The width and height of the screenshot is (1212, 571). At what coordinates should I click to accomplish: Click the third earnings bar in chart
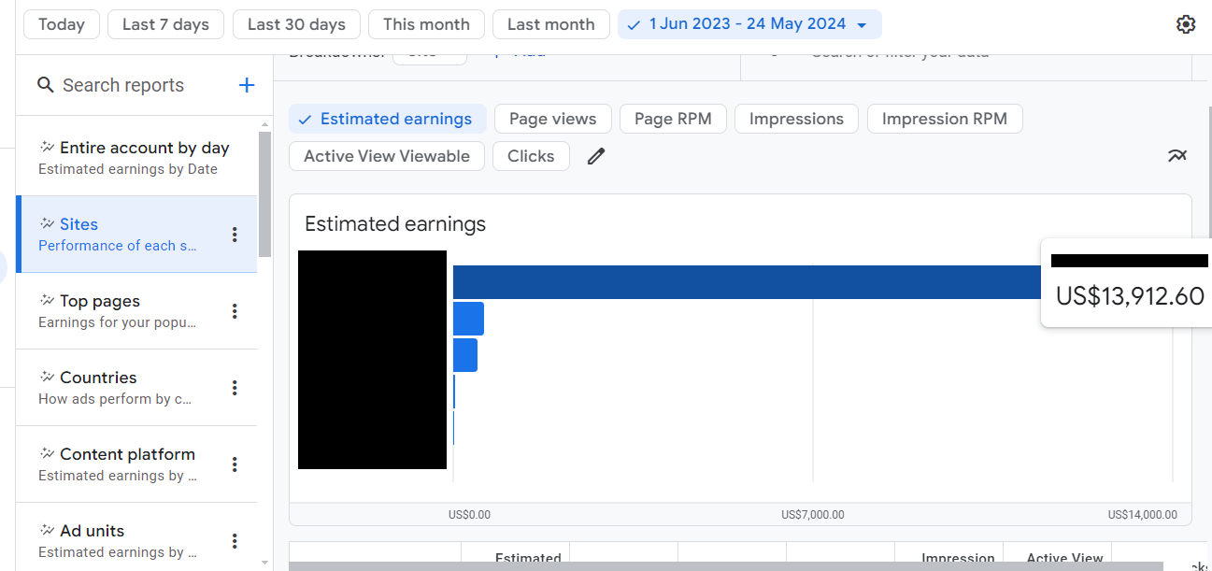click(x=465, y=355)
